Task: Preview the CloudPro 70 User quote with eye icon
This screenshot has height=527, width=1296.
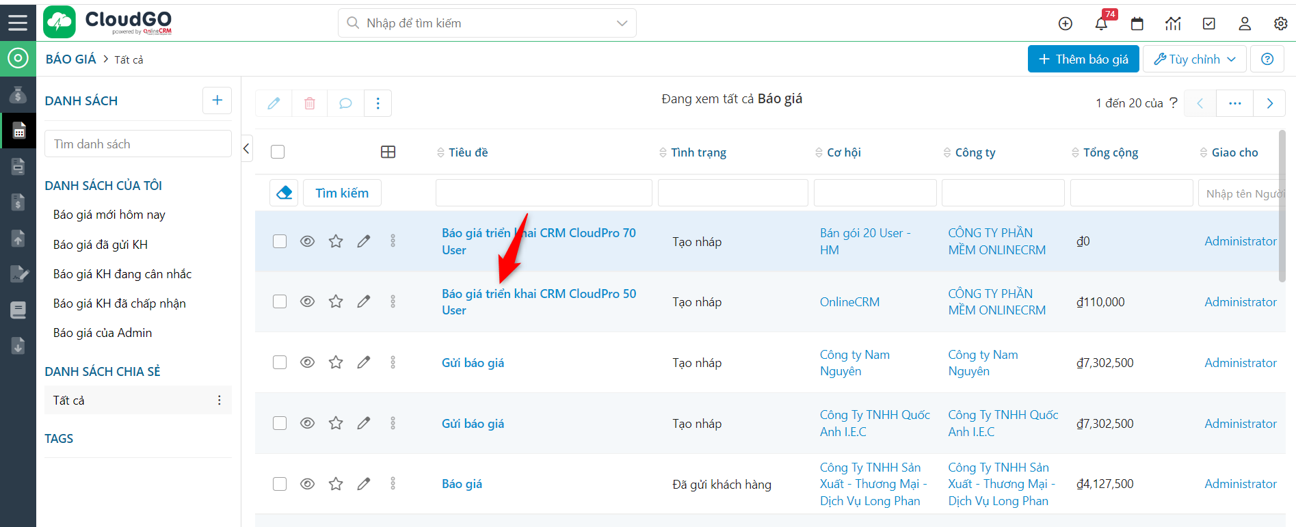Action: click(308, 241)
